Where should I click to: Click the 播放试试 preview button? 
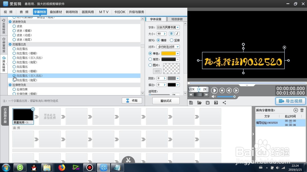166,101
